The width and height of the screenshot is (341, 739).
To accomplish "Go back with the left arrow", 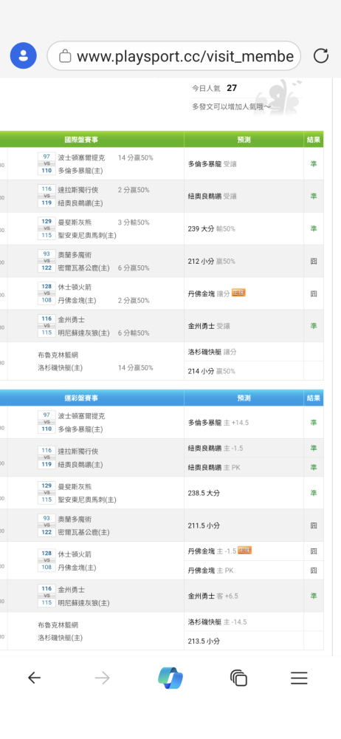I will click(x=35, y=678).
